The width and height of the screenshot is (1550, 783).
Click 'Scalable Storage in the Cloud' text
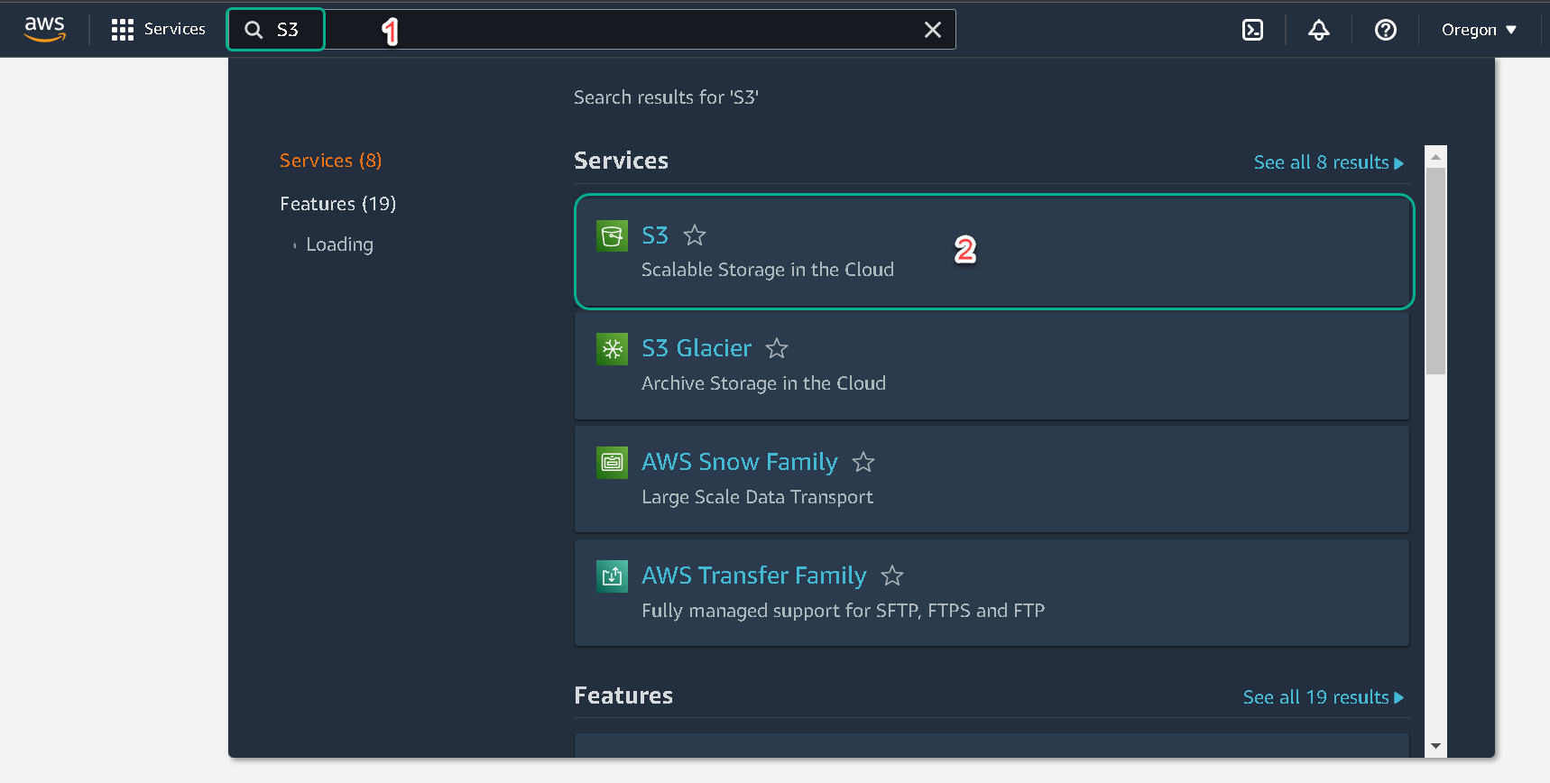(x=768, y=270)
